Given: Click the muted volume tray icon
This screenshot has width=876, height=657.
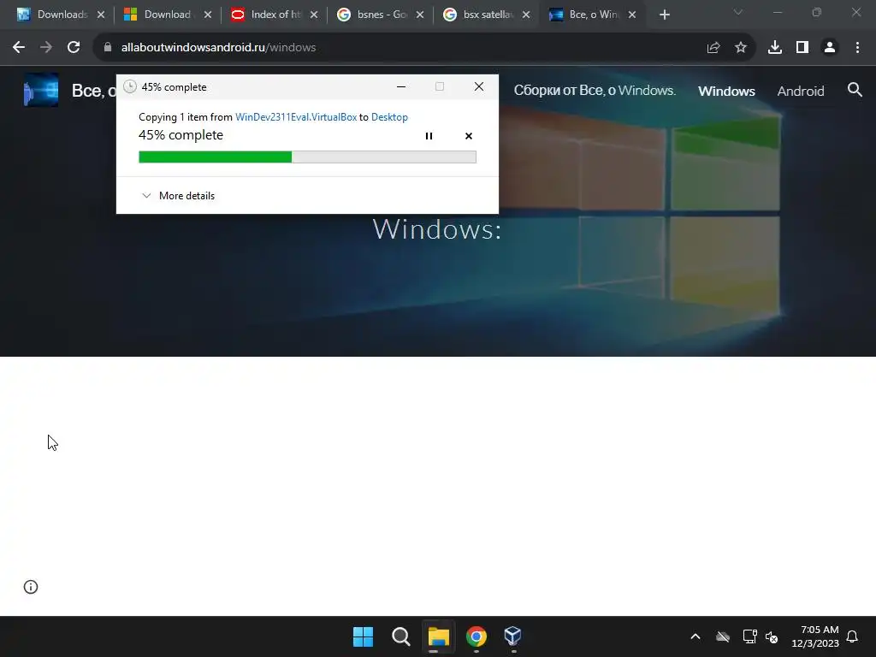Looking at the screenshot, I should click(x=772, y=636).
